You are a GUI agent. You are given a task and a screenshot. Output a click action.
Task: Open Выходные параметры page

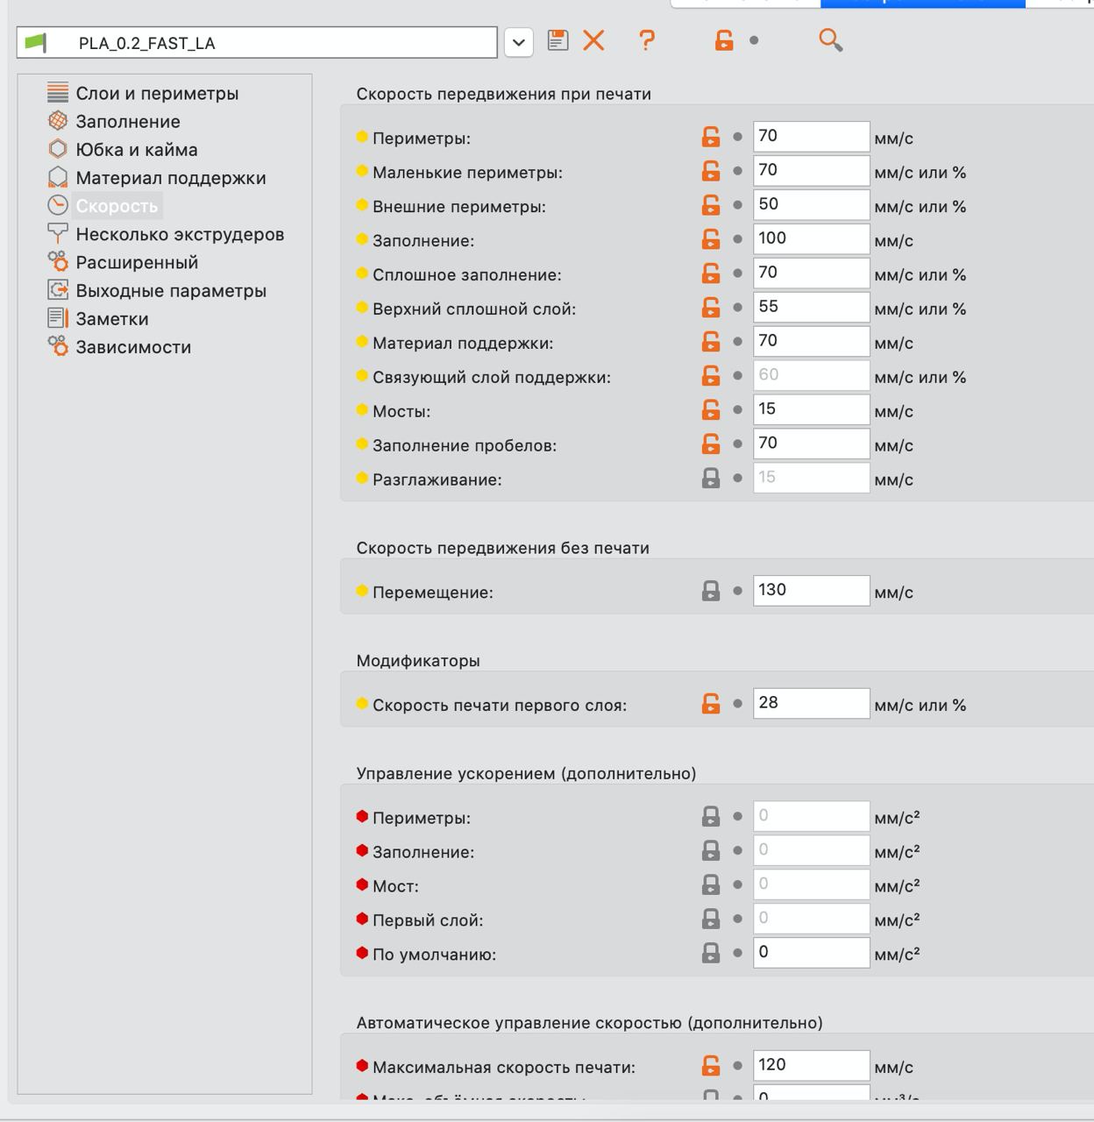[x=171, y=290]
